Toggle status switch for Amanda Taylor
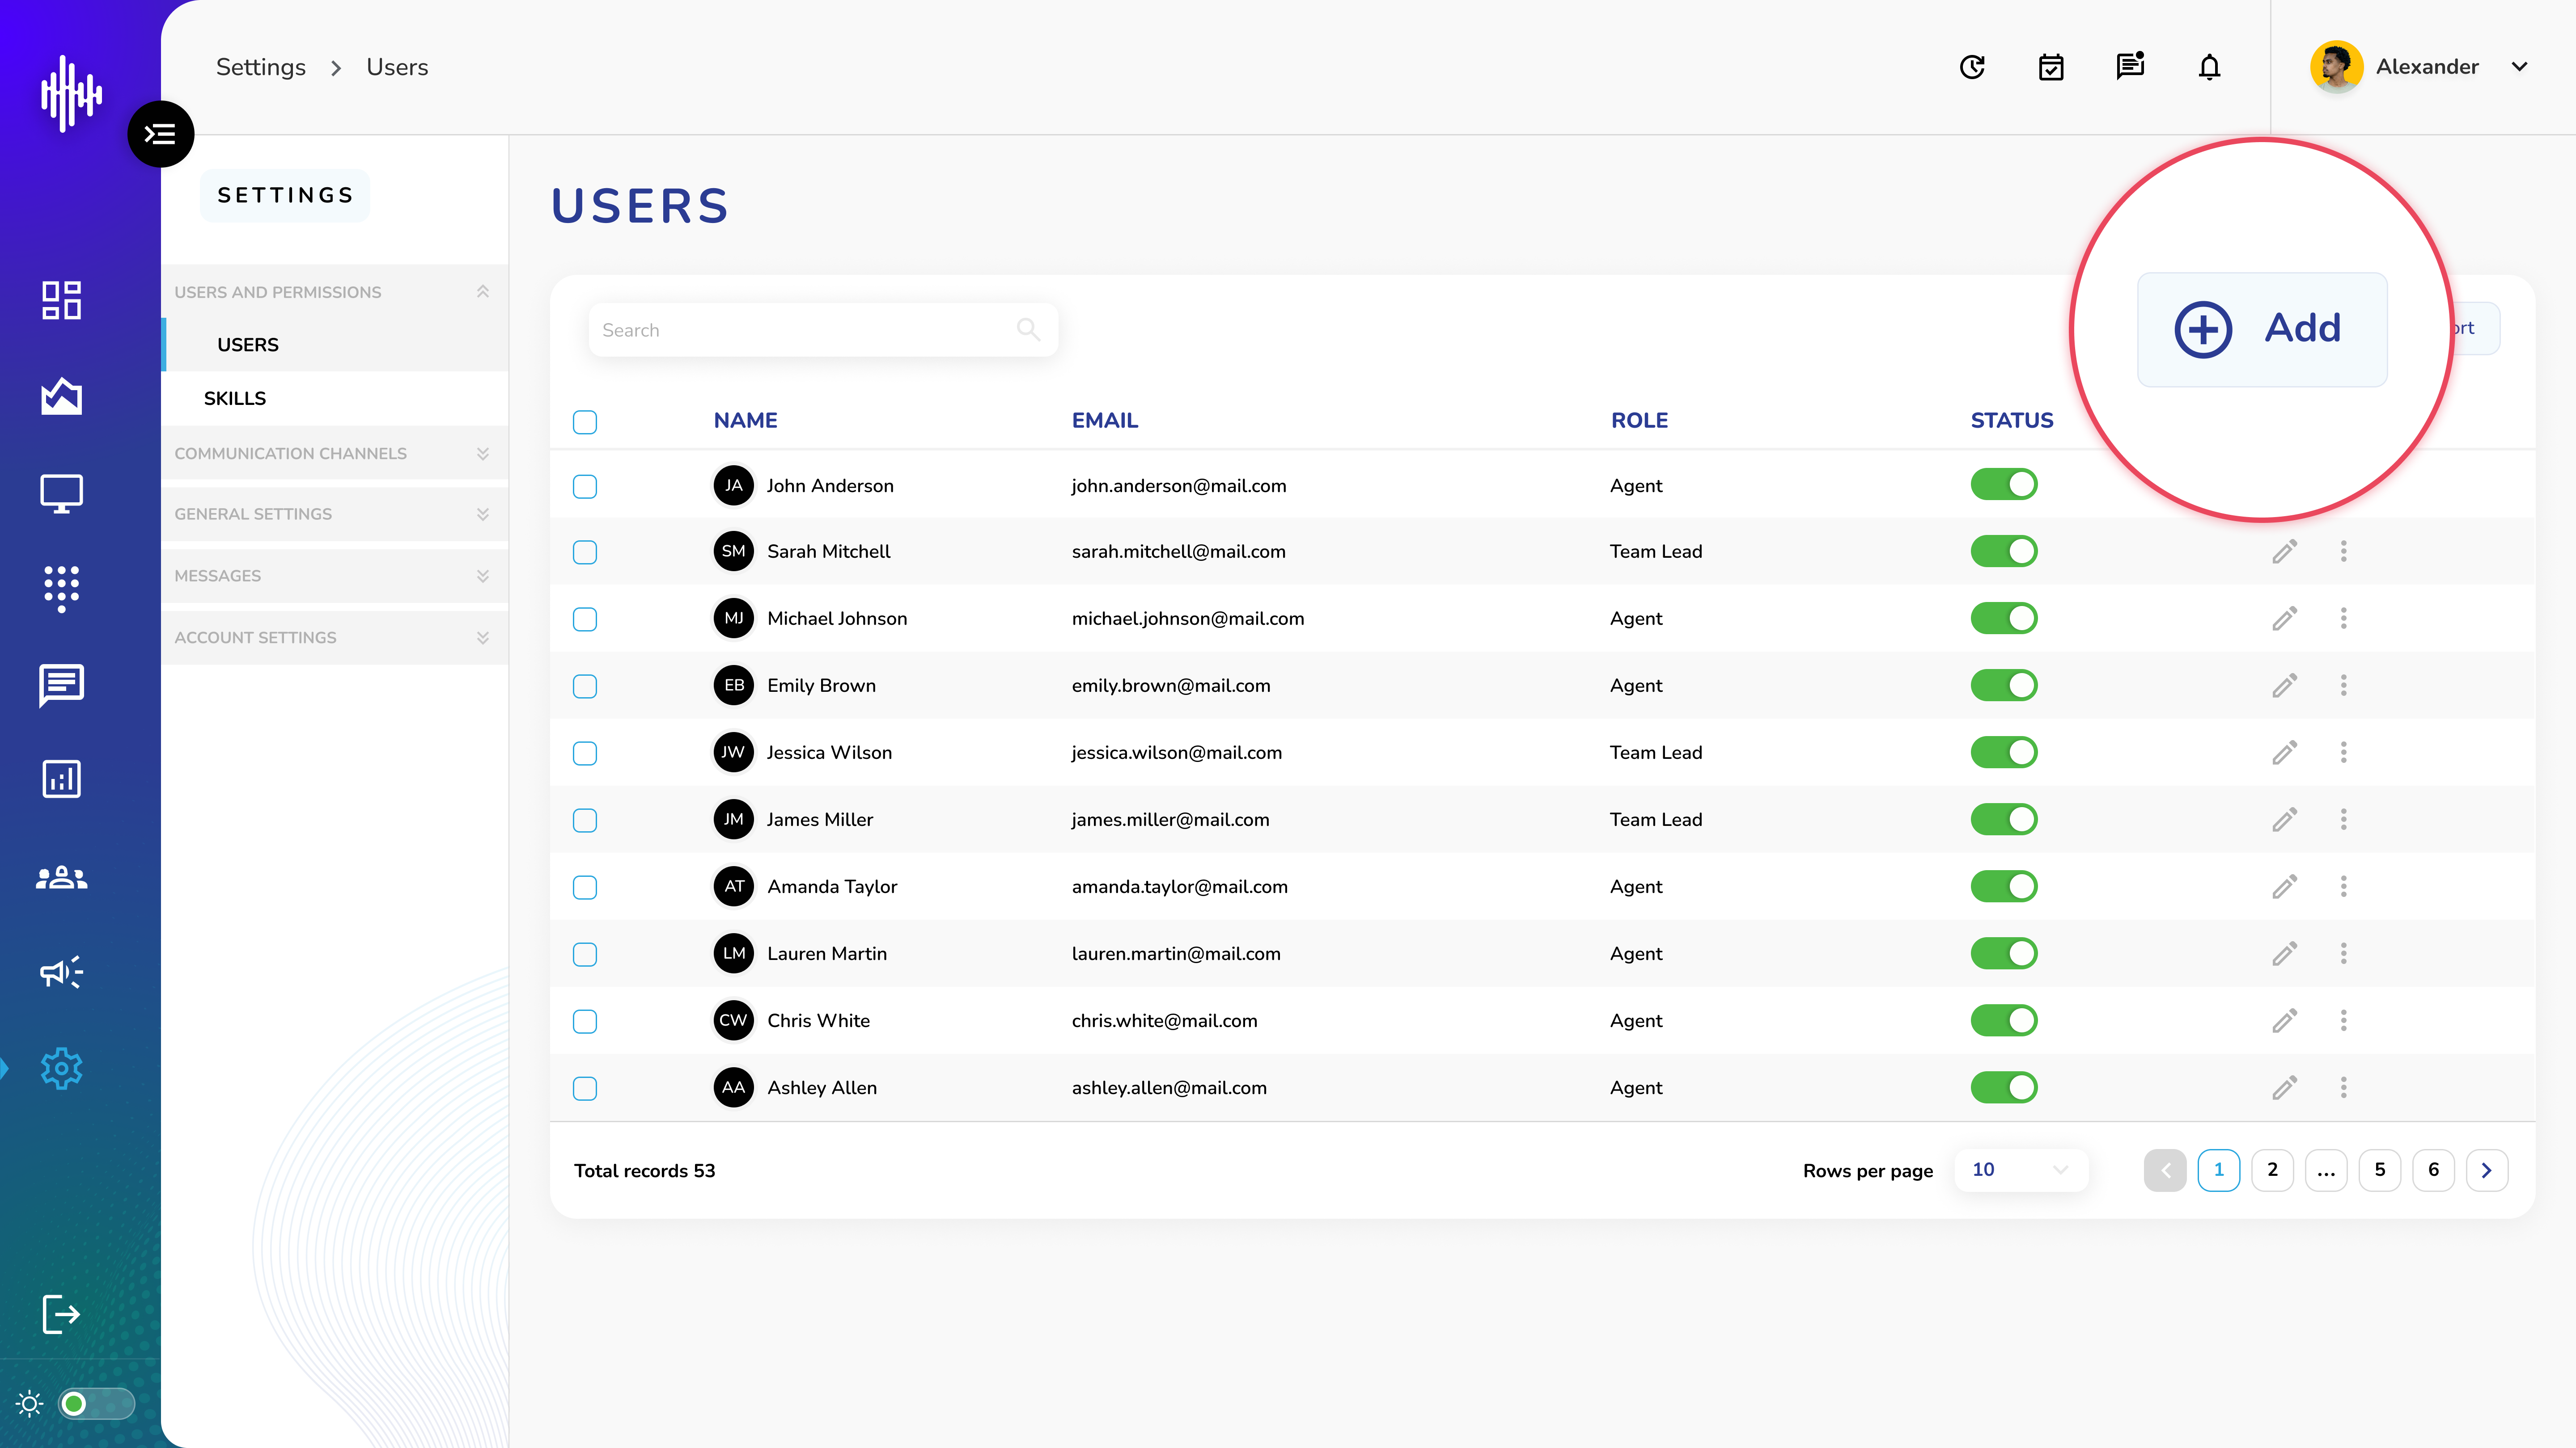The height and width of the screenshot is (1448, 2576). tap(2004, 886)
